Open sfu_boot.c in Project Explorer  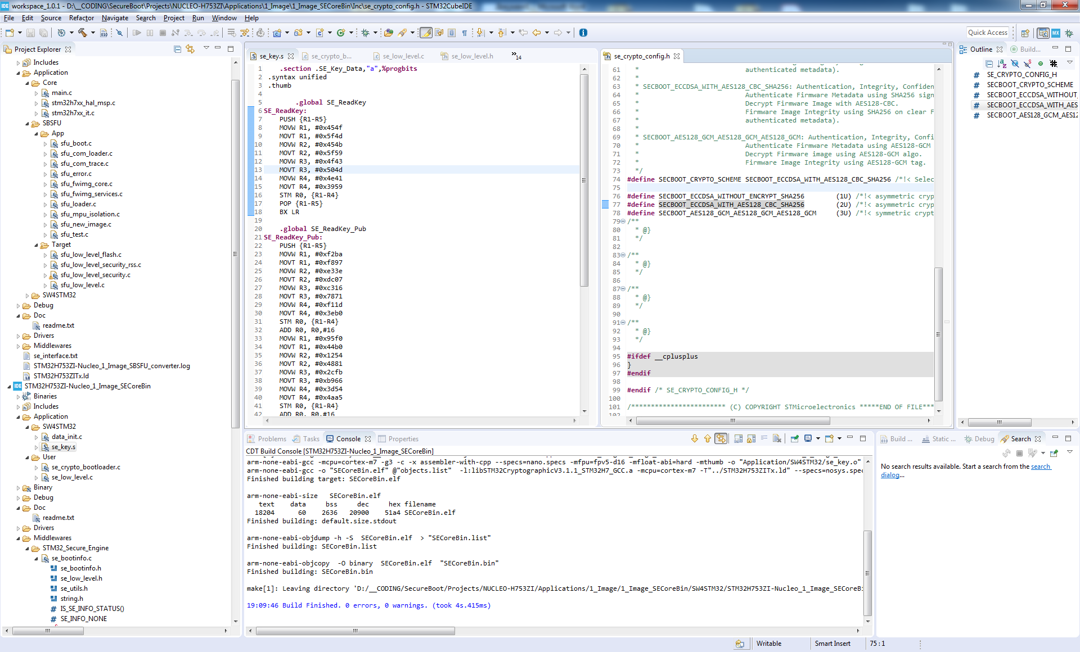click(x=76, y=143)
